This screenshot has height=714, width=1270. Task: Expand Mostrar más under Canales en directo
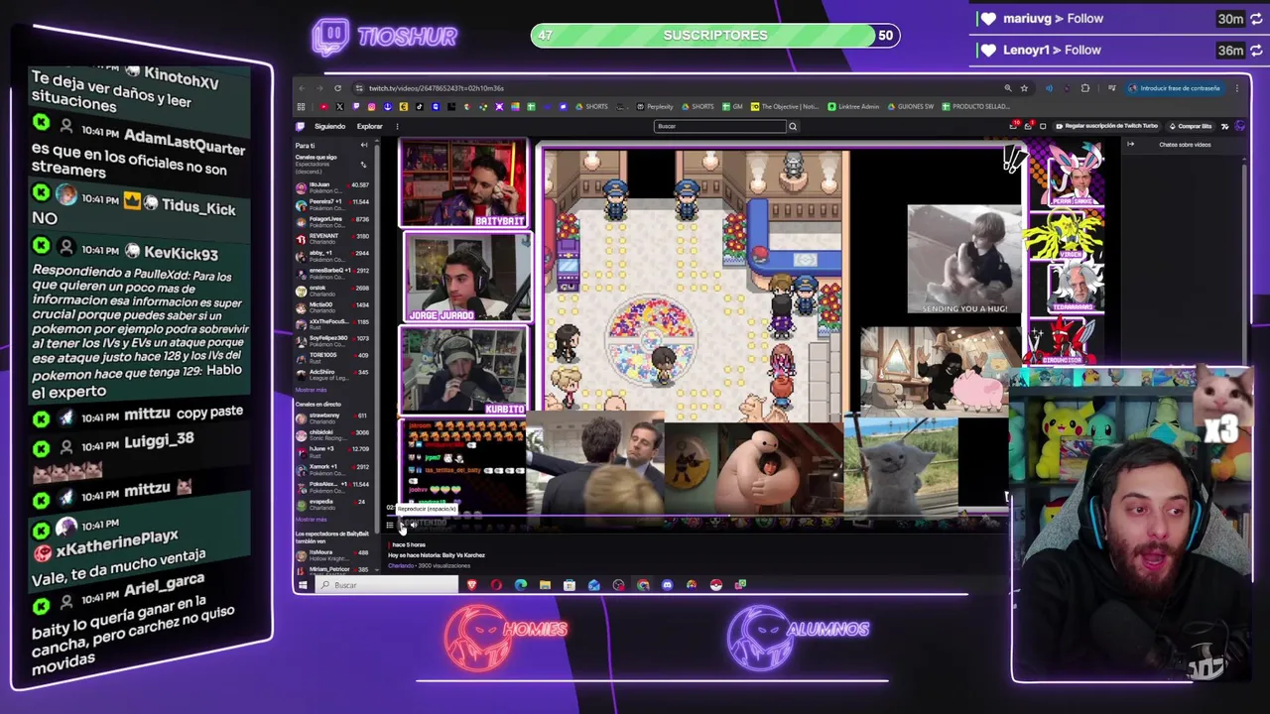coord(311,520)
